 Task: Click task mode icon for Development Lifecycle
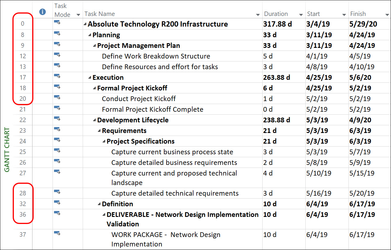pyautogui.click(x=57, y=118)
